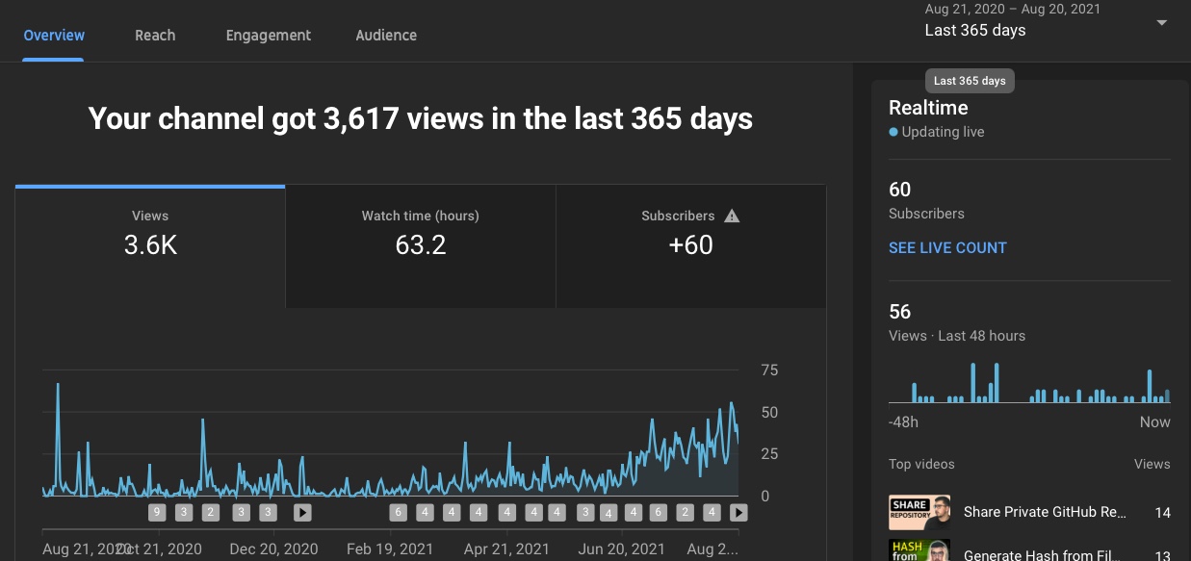Click the Realtime card heading

click(x=928, y=108)
